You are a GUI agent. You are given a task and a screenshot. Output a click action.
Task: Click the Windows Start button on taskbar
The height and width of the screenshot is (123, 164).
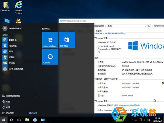pos(4,120)
